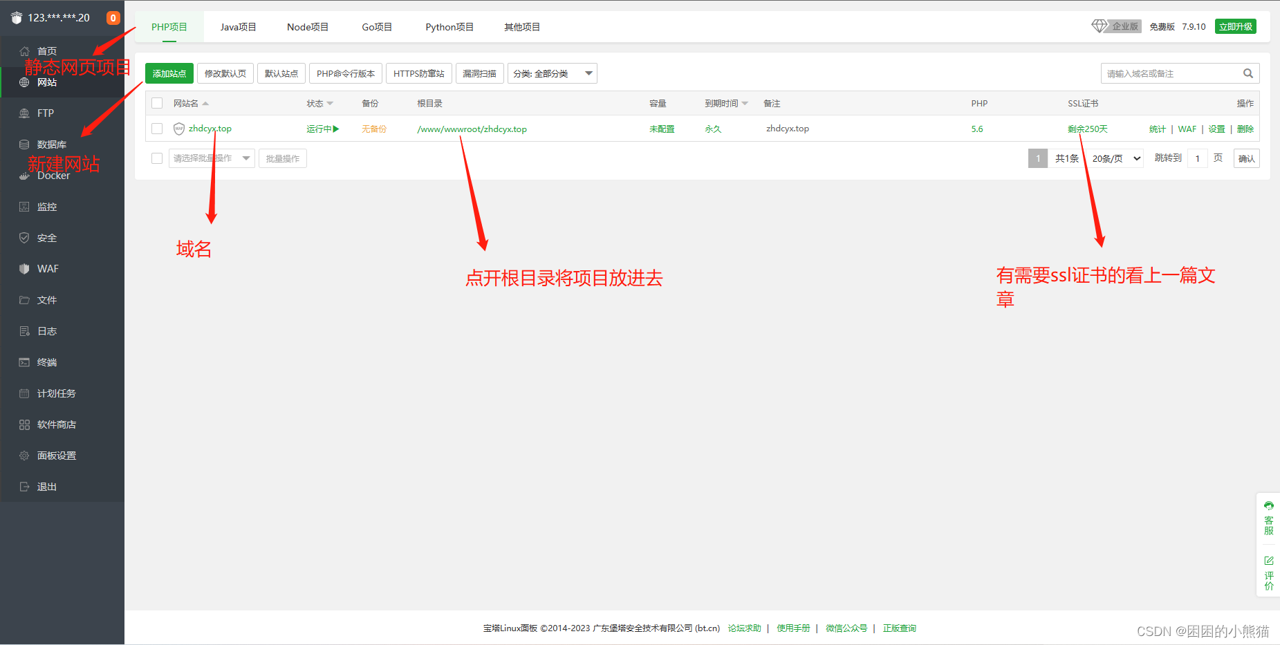1280x645 pixels.
Task: Open the 面板设置 panel settings gear icon
Action: 24,456
